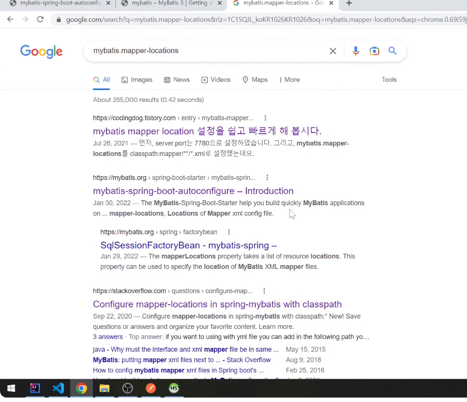Viewport: 467px width, 402px height.
Task: Open OBS Studio from the taskbar
Action: click(x=128, y=388)
